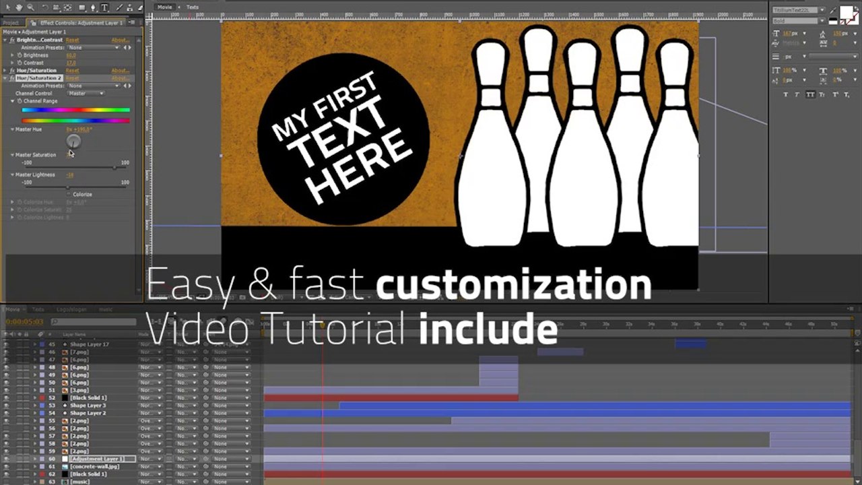Select the Brush tool
The height and width of the screenshot is (485, 862).
[119, 7]
